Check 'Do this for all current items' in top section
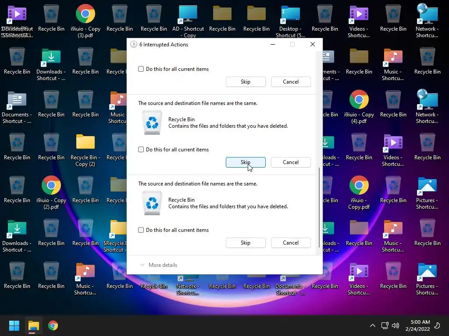449x336 pixels. (141, 69)
